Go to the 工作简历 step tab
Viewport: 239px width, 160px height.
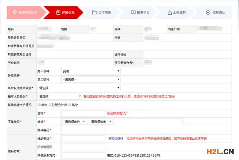(102, 12)
